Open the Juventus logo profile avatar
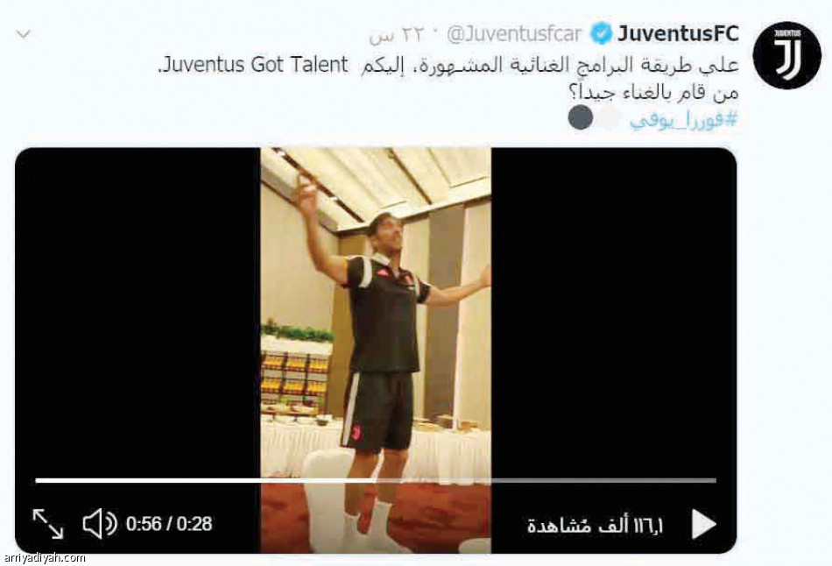The height and width of the screenshot is (566, 832). point(787,55)
